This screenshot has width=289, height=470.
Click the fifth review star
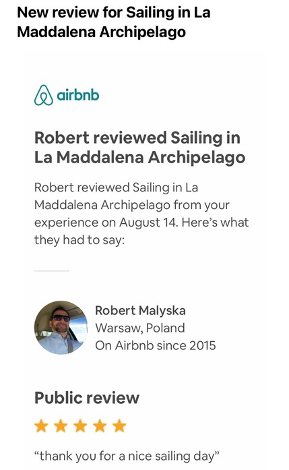[119, 425]
